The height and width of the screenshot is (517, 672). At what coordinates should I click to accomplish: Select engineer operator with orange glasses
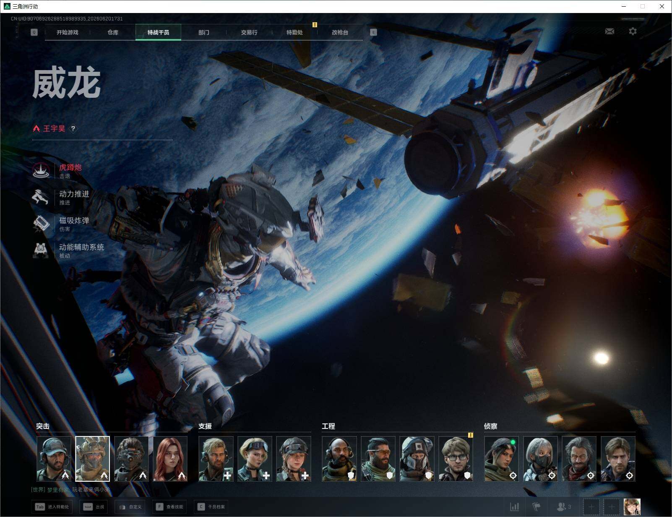pyautogui.click(x=378, y=459)
